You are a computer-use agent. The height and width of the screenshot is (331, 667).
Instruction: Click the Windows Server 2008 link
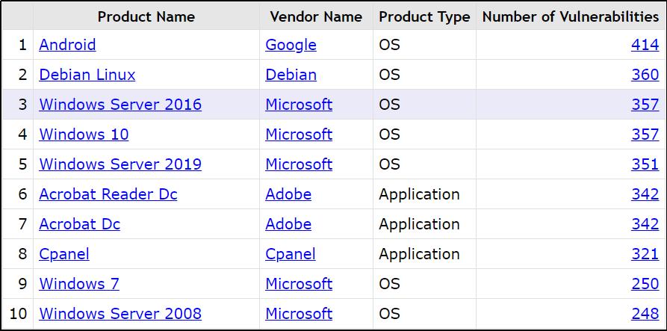120,314
